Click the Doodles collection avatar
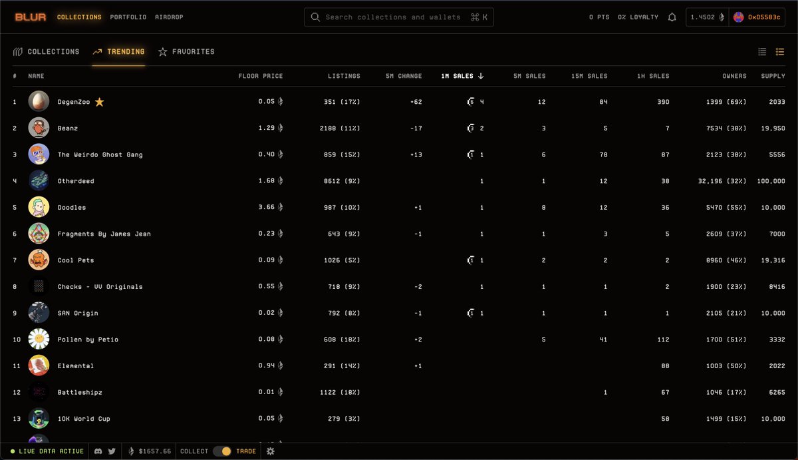 tap(39, 207)
